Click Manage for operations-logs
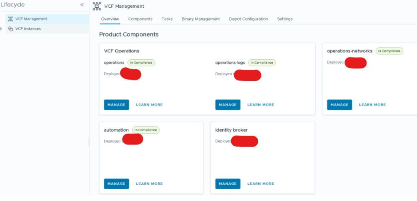417x201 pixels. click(228, 105)
